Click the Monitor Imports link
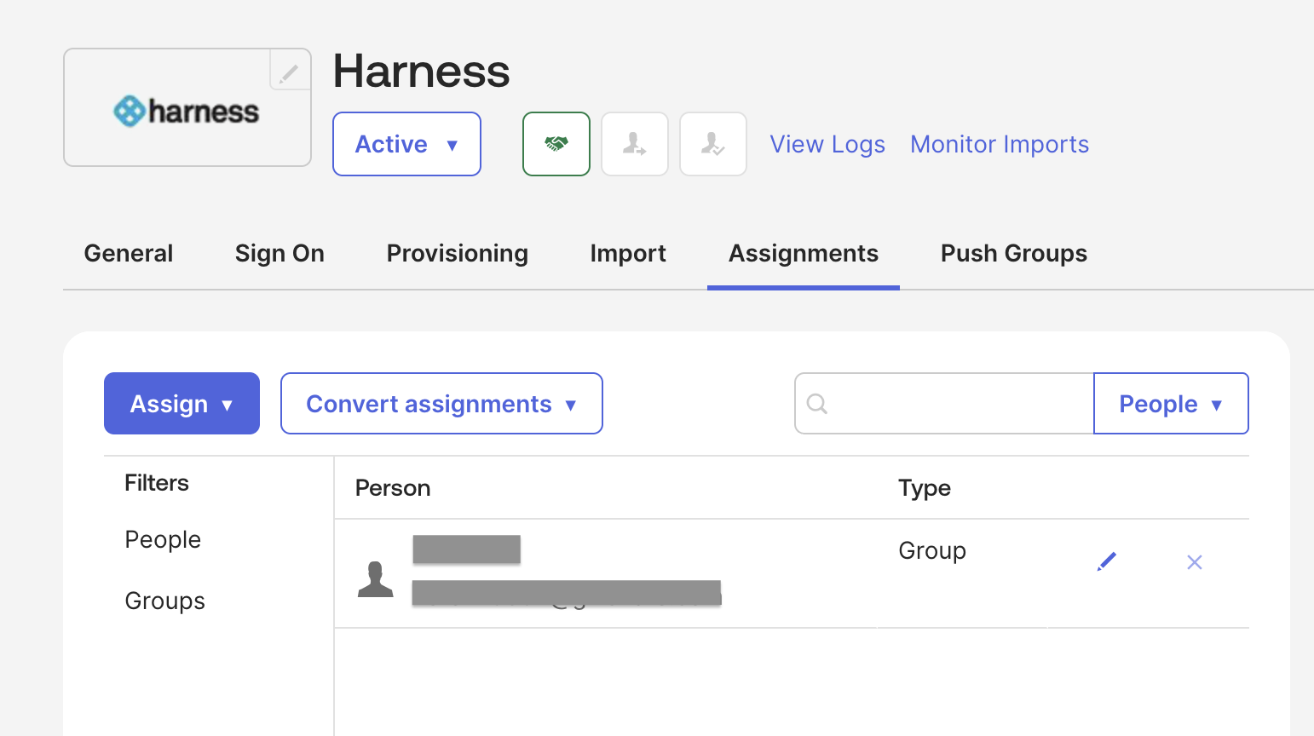The height and width of the screenshot is (736, 1314). coord(1000,145)
